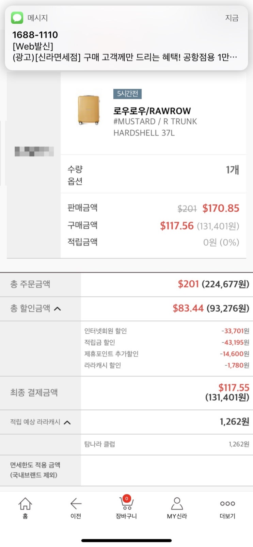The height and width of the screenshot is (547, 253).
Task: Go back using the 이전 arrow icon
Action: pyautogui.click(x=76, y=503)
